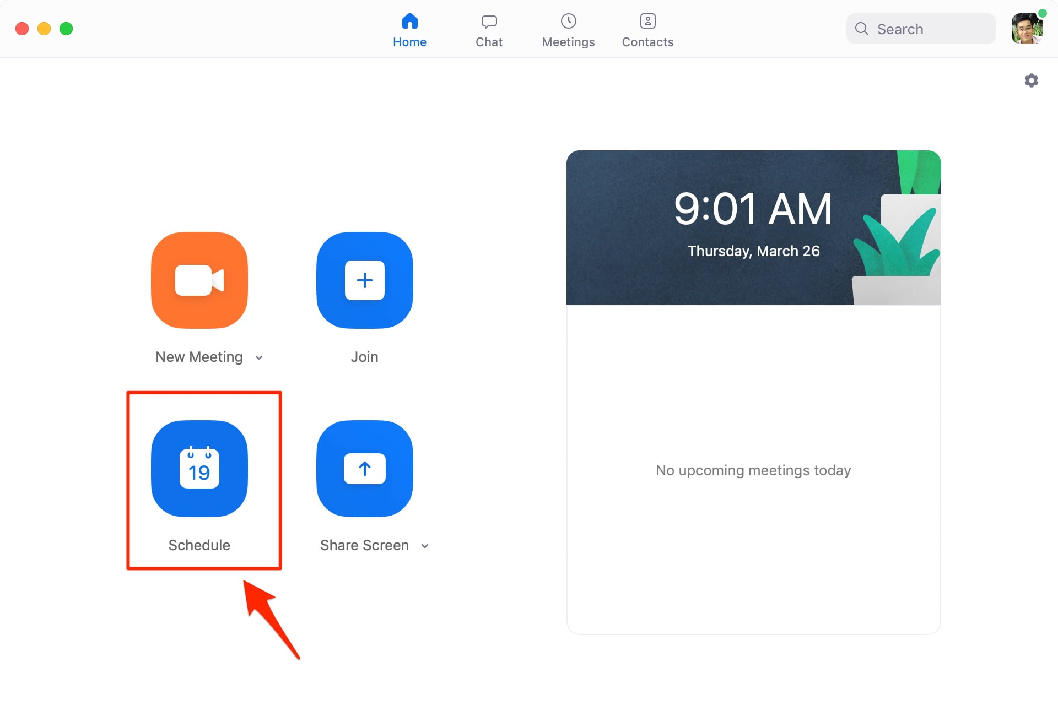Click the Contacts icon
Screen dimensions: 1058x727
click(x=647, y=21)
